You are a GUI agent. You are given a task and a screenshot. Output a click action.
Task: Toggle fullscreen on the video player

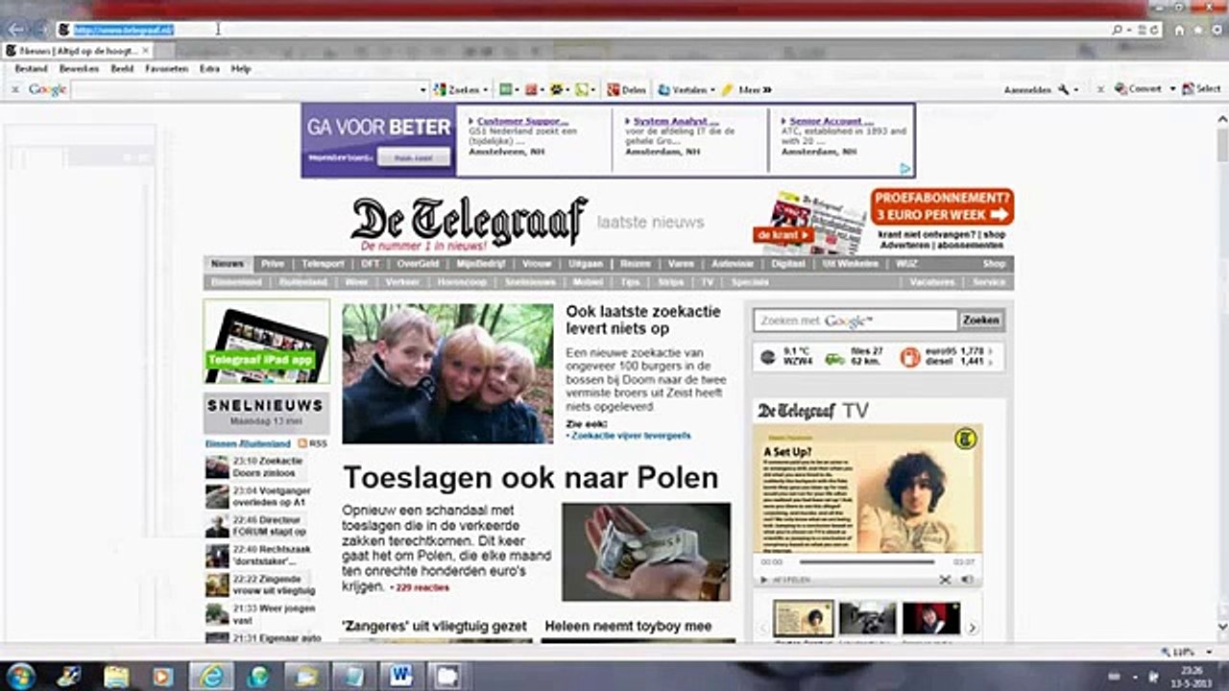(x=945, y=580)
